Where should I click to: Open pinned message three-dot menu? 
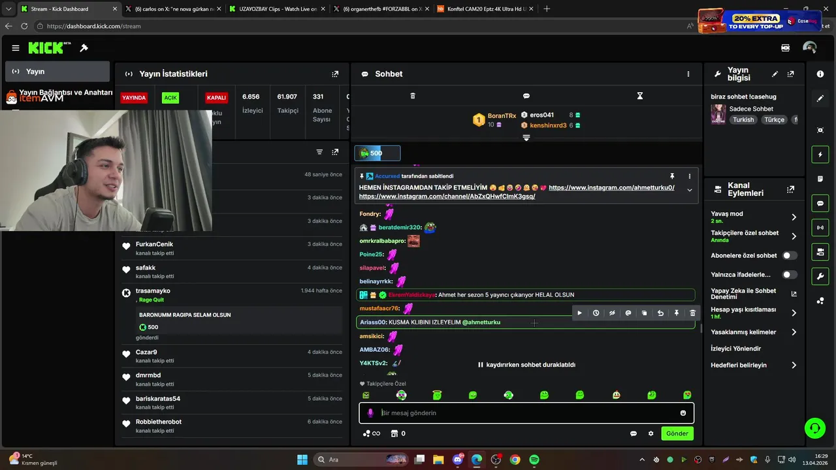[689, 176]
